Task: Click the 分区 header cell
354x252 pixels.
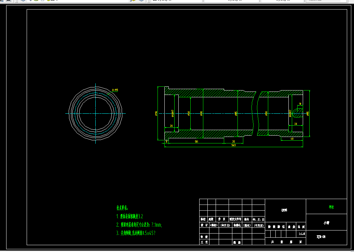Action: point(222,219)
